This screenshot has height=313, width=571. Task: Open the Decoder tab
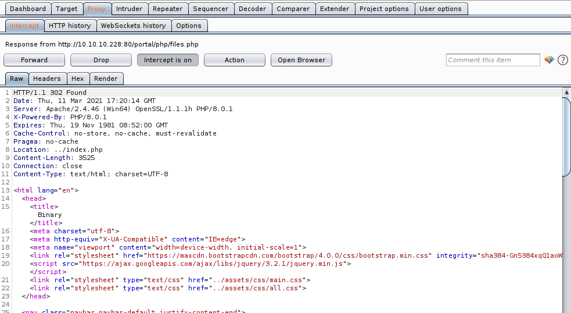[x=252, y=9]
